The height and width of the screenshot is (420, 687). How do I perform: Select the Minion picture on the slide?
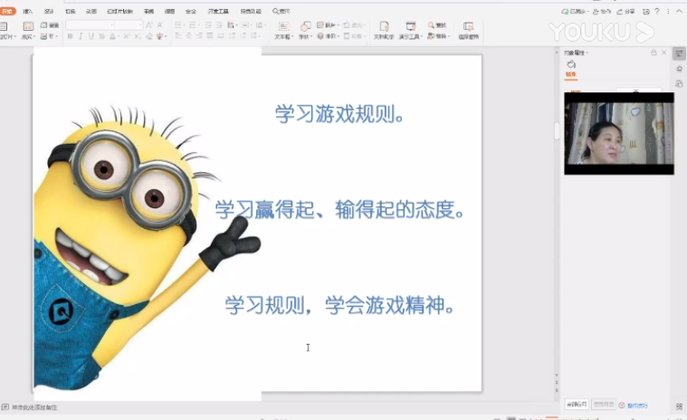147,224
